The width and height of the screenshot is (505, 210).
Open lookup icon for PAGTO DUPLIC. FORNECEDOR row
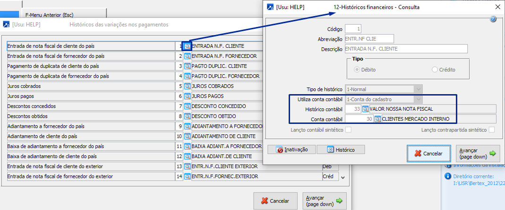(x=187, y=77)
